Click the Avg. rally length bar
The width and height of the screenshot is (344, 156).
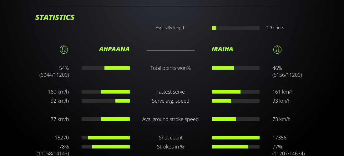pyautogui.click(x=235, y=28)
